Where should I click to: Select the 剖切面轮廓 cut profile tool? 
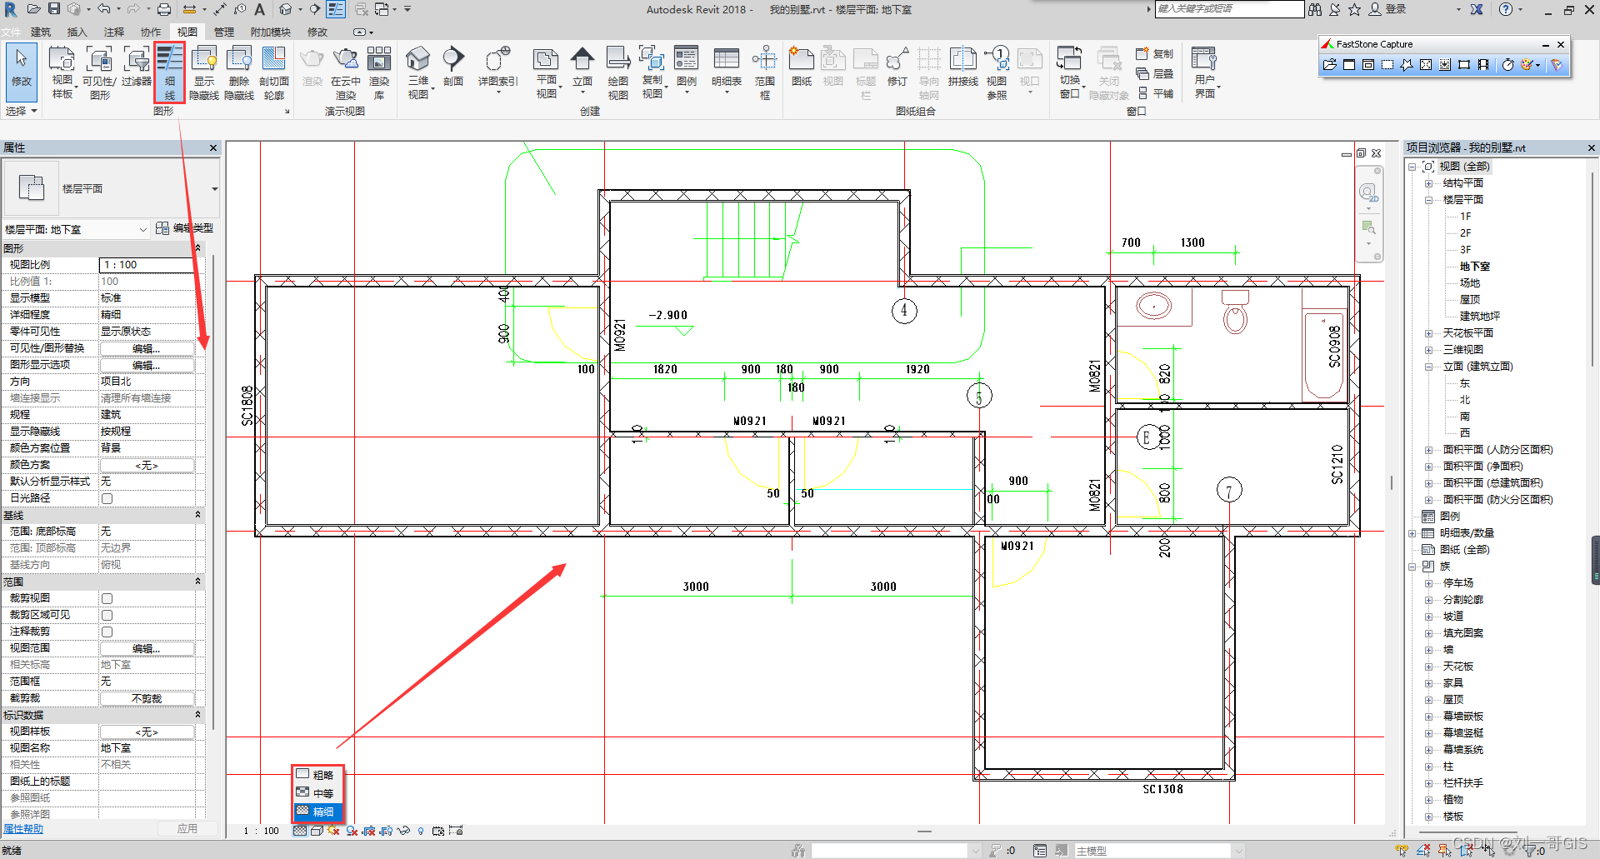pyautogui.click(x=274, y=72)
